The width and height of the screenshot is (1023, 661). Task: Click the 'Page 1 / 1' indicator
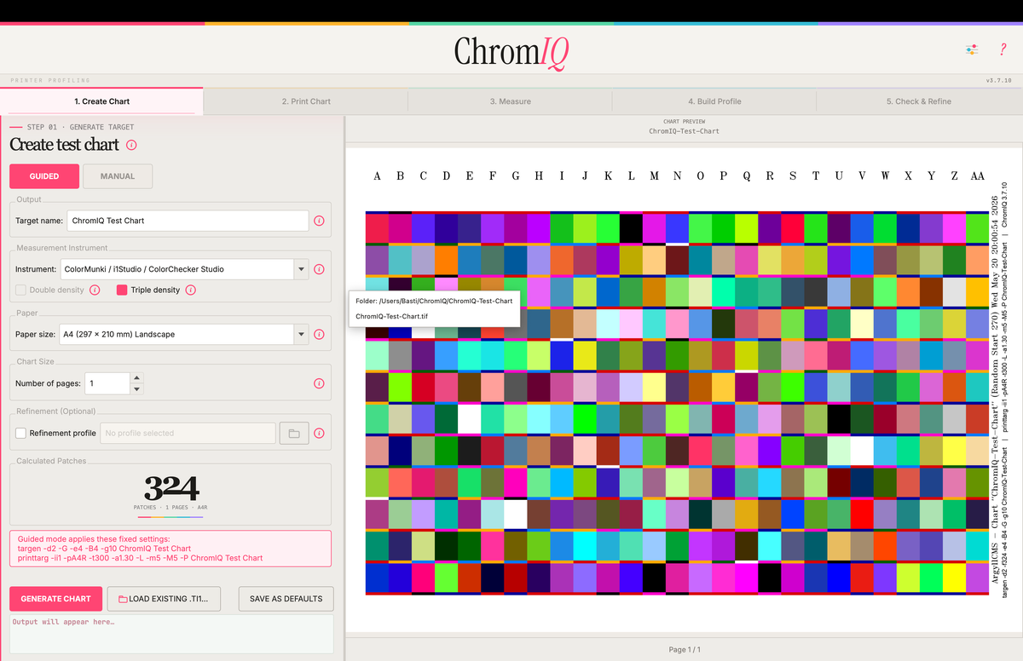[685, 650]
